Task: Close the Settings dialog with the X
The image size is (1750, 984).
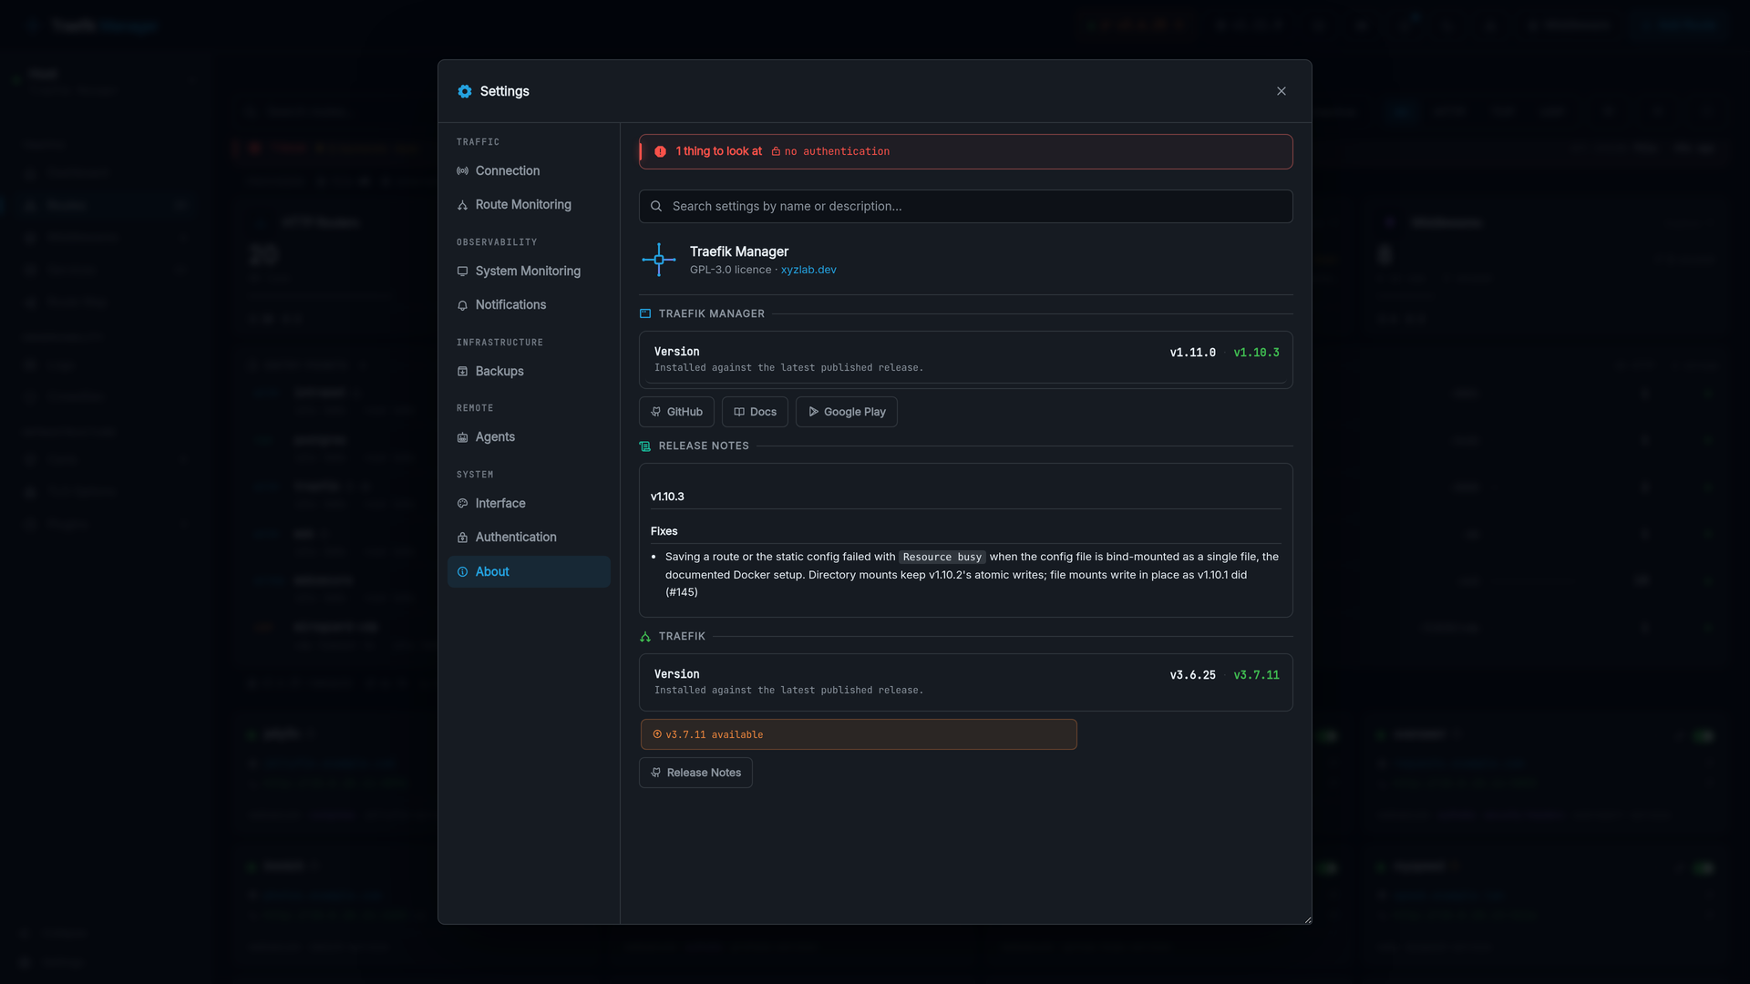Action: point(1282,91)
